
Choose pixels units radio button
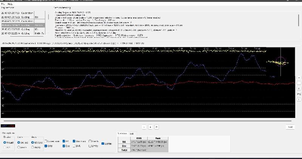pyautogui.click(x=22, y=147)
